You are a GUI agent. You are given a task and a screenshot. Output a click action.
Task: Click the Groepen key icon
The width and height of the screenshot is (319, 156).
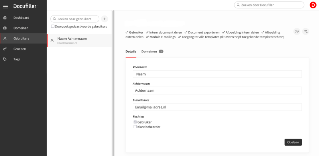[5, 49]
